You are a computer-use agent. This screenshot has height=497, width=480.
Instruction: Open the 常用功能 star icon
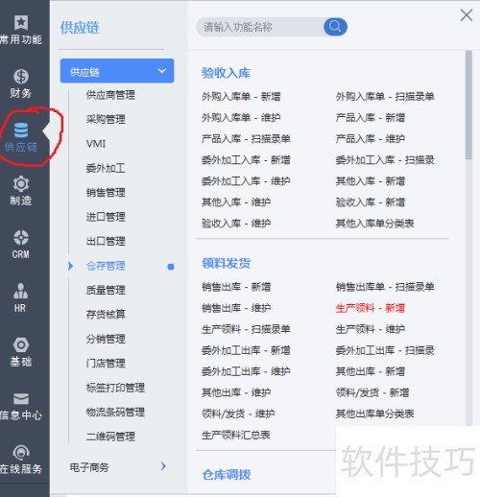[x=21, y=22]
